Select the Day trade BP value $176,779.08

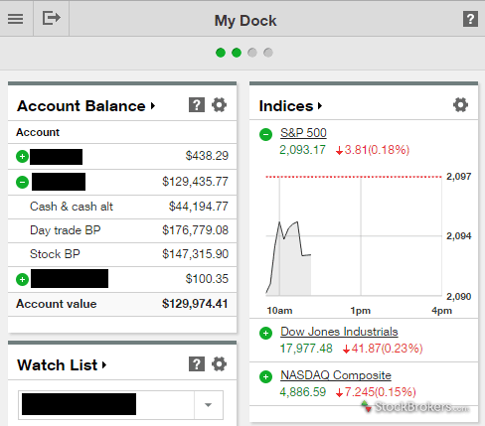[195, 230]
